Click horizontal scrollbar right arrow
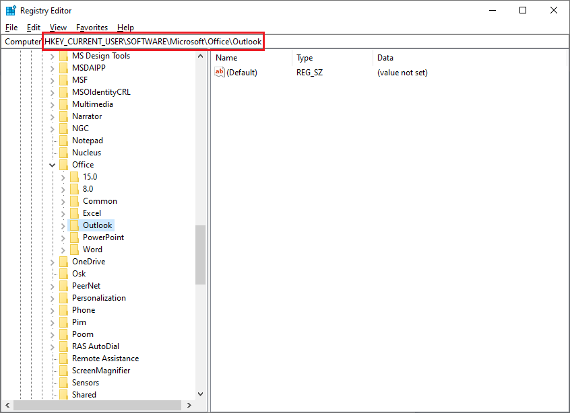 pos(189,405)
